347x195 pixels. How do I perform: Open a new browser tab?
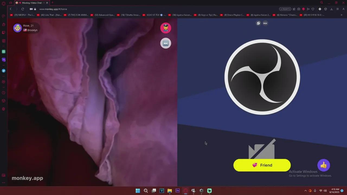tap(52, 3)
